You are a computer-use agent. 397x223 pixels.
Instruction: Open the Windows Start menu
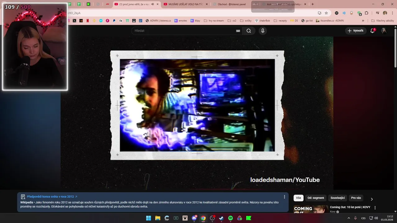tap(149, 218)
